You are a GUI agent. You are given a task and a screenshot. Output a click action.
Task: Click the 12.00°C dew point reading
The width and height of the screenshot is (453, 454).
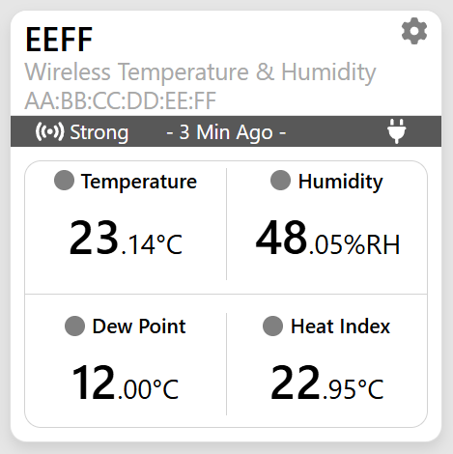point(126,383)
